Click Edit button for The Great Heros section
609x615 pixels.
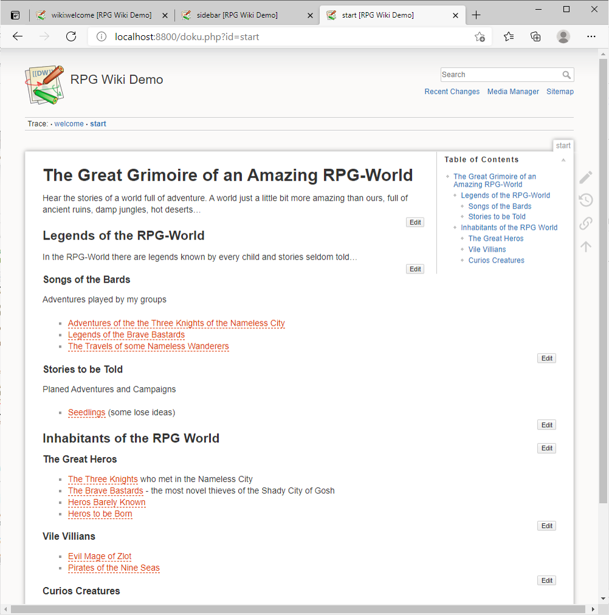point(546,526)
